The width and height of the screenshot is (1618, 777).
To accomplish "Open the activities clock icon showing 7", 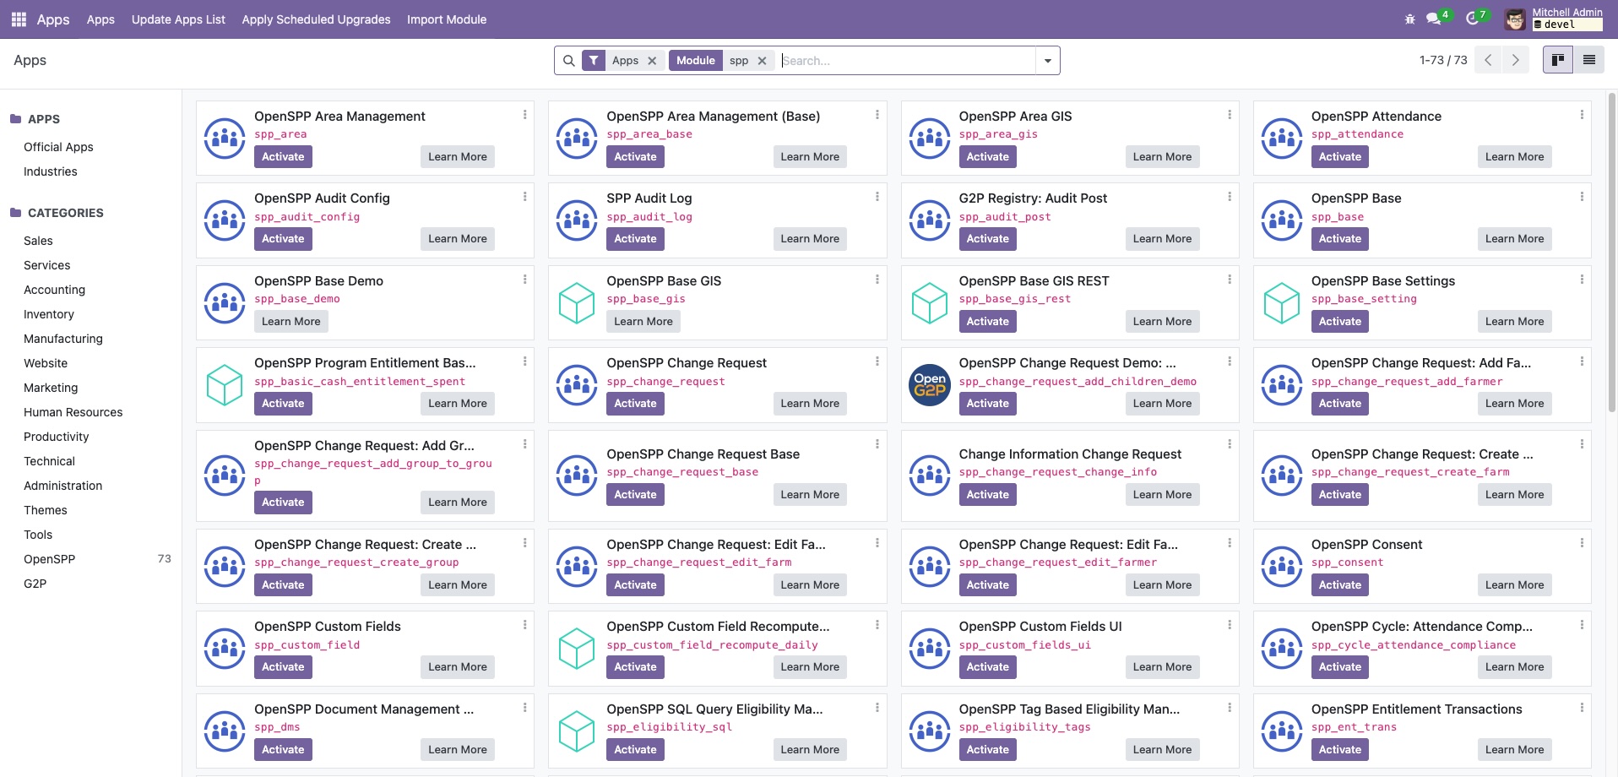I will [x=1475, y=18].
